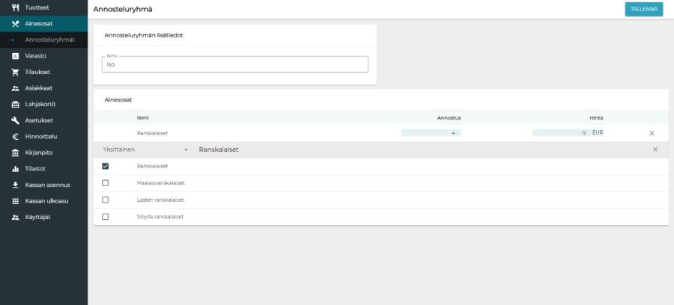
Task: Click the Hinnoittelu euro icon
Action: pyautogui.click(x=15, y=137)
